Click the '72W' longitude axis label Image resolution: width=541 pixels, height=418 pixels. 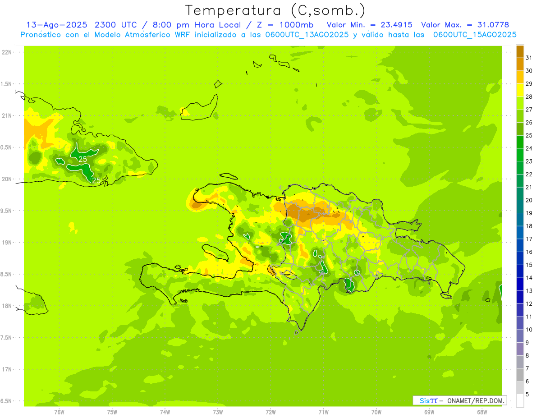click(270, 412)
